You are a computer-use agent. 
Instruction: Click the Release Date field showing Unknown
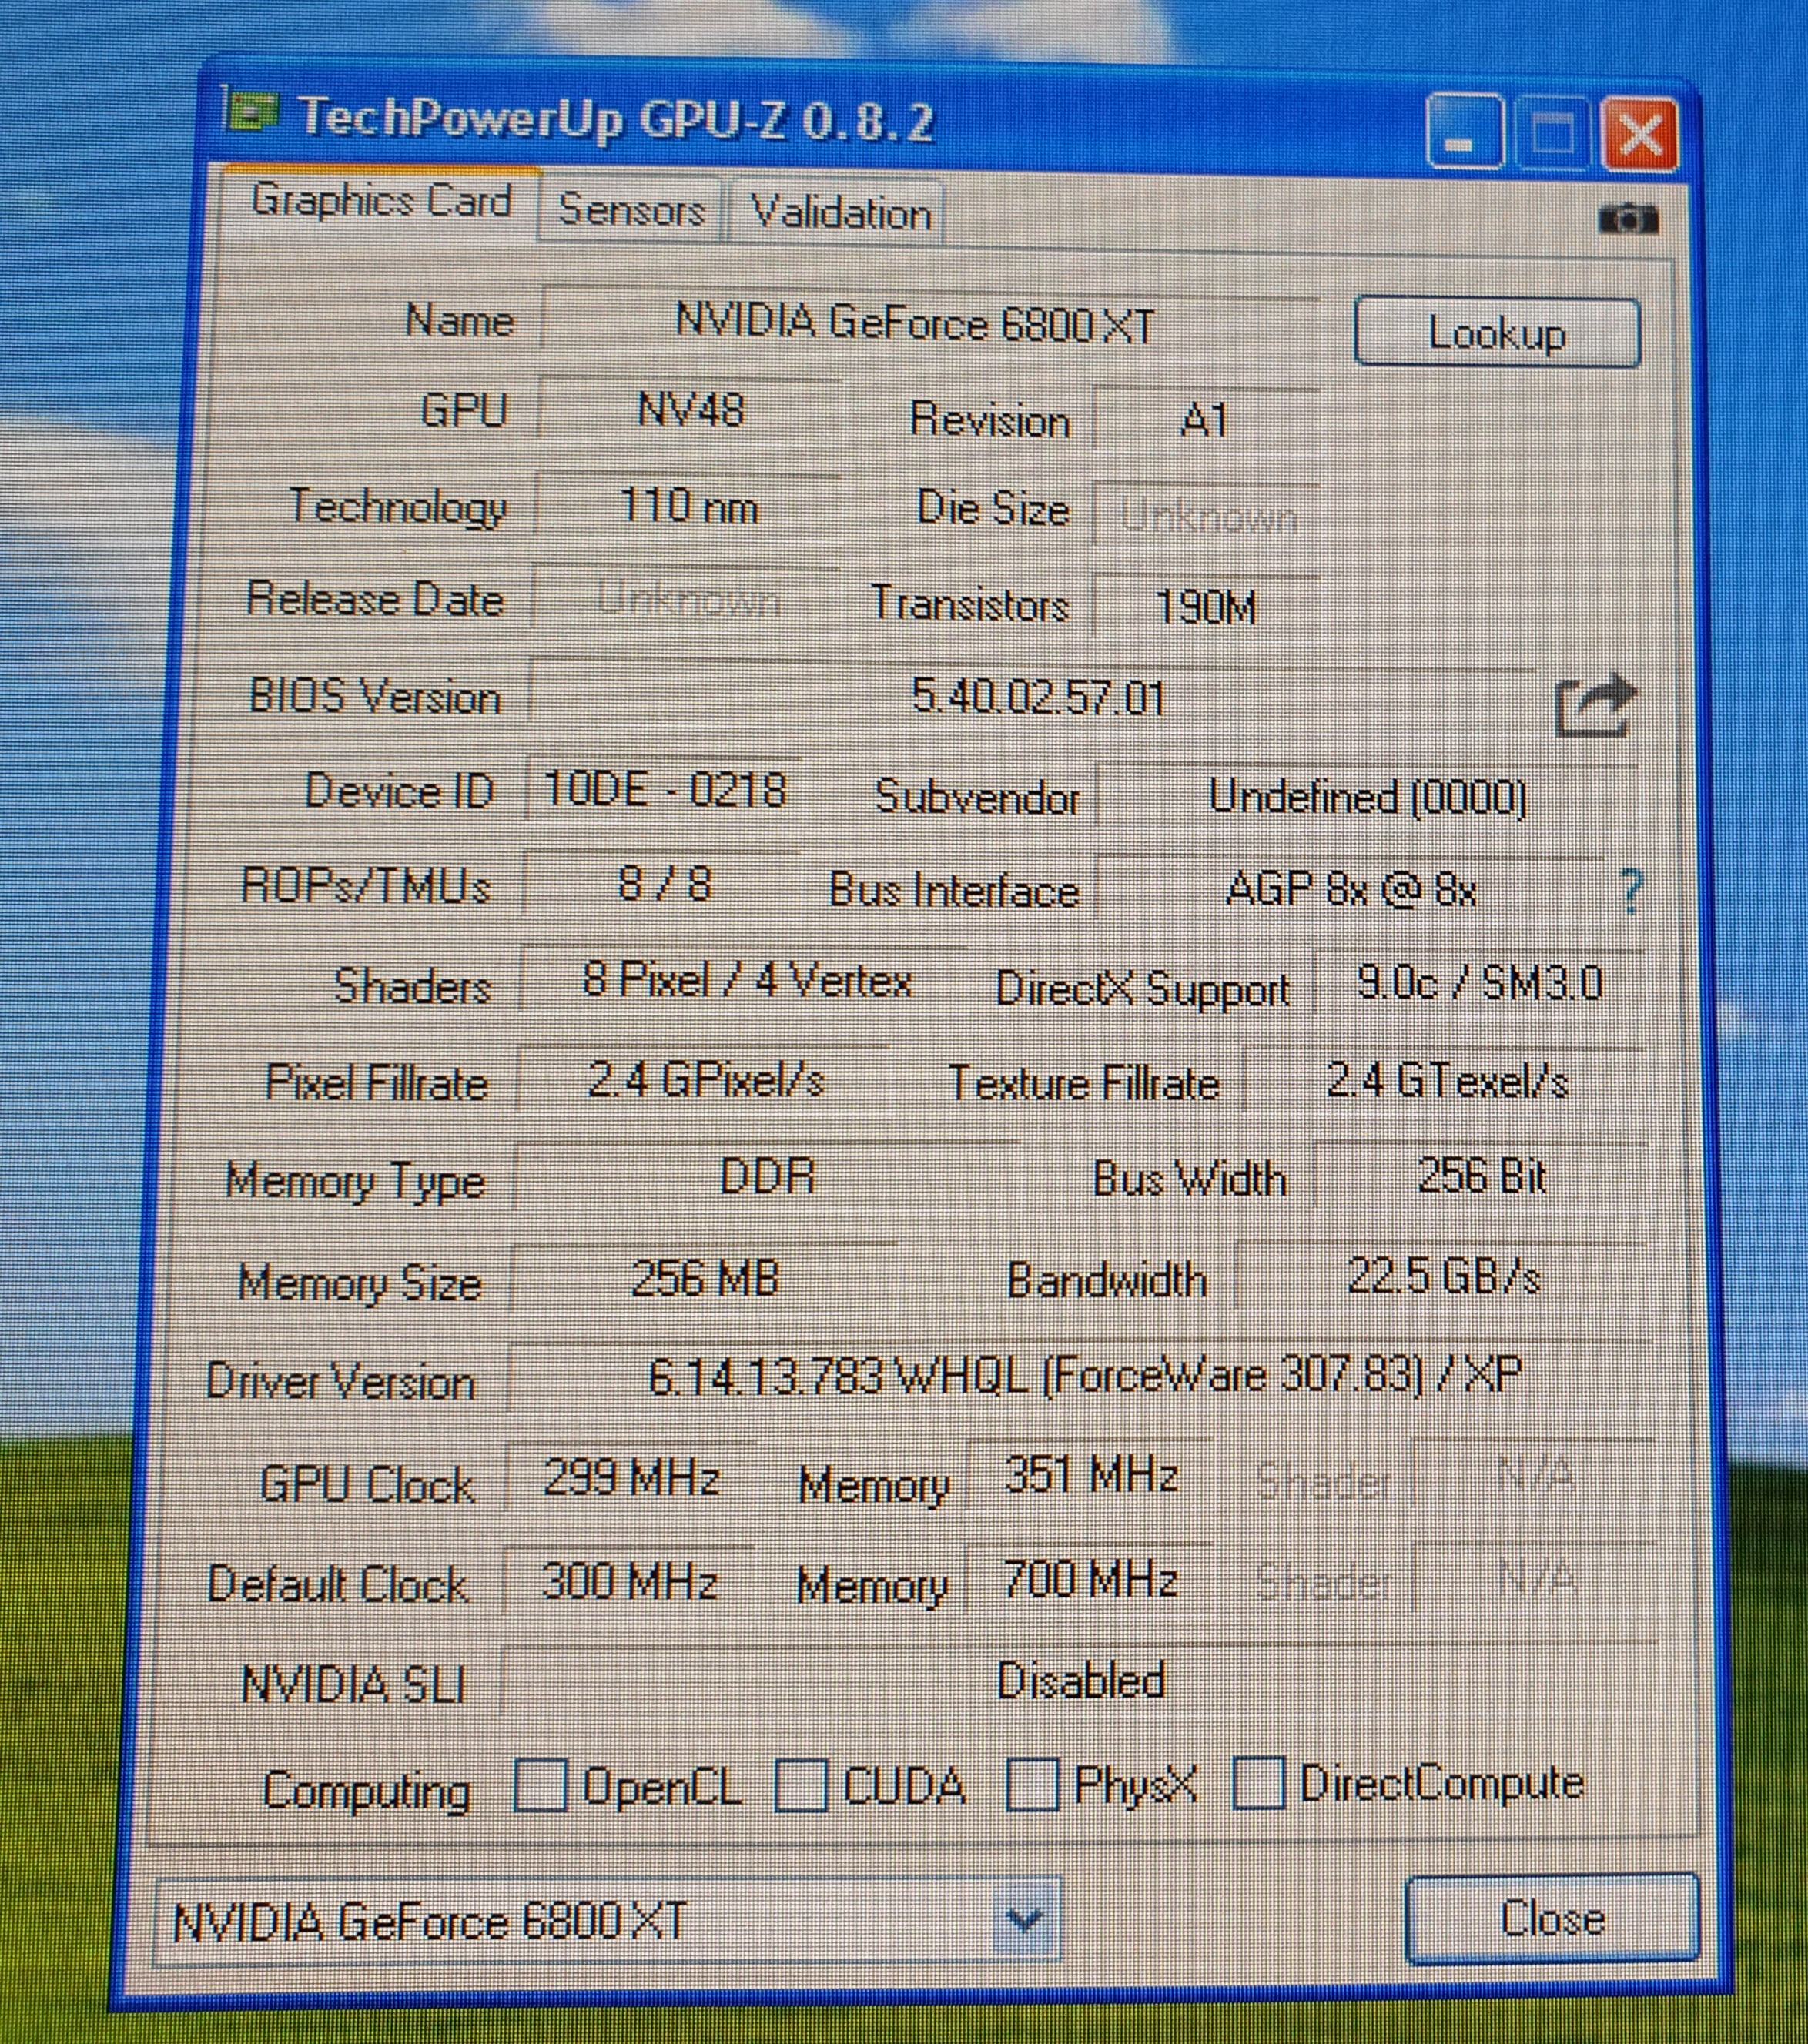click(x=687, y=599)
